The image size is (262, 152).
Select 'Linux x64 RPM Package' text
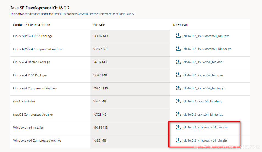coord(30,75)
